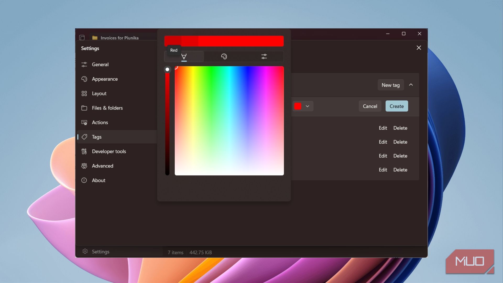Open the About page

117,180
